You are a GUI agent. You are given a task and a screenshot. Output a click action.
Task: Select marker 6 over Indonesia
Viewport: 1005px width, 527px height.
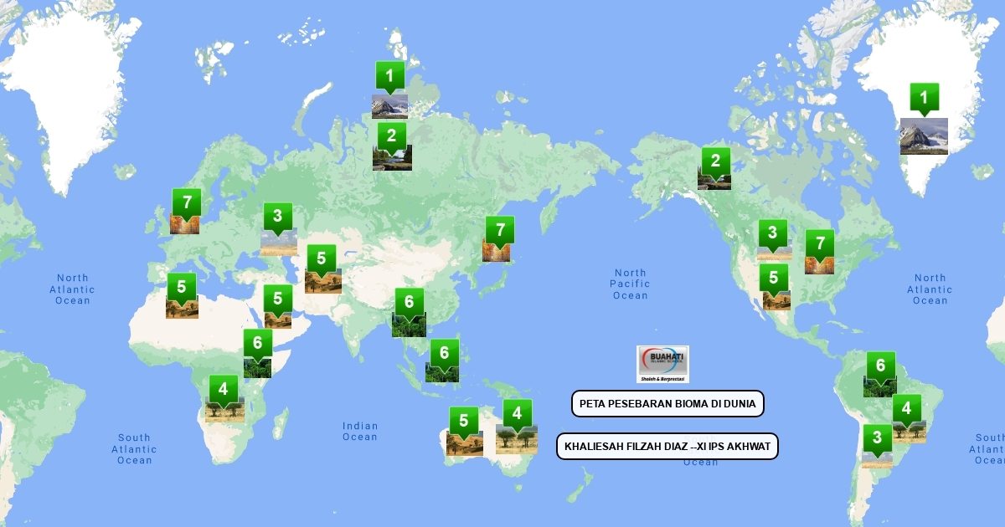pos(444,354)
